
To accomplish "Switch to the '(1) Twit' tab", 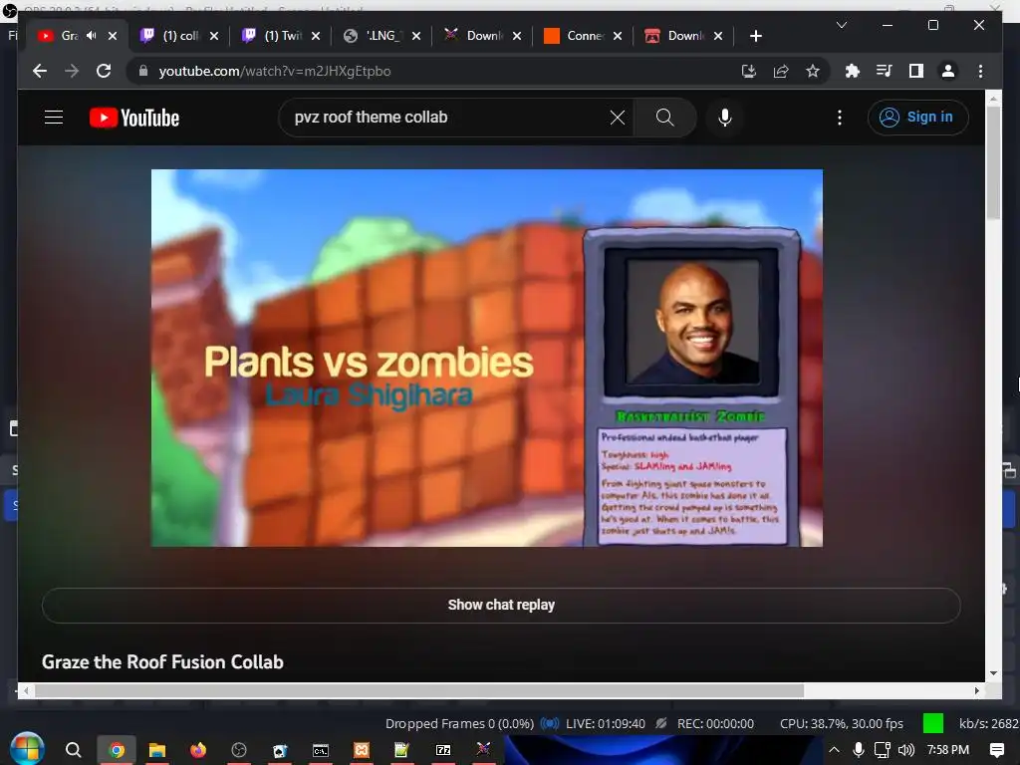I will (x=281, y=36).
